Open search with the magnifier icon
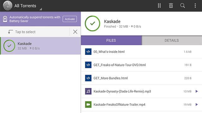Screen dimensions: 202x113 click(x=182, y=6)
